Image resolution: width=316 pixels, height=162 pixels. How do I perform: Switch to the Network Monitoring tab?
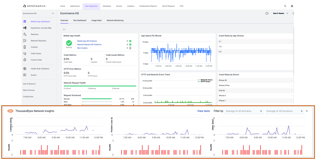tap(115, 20)
